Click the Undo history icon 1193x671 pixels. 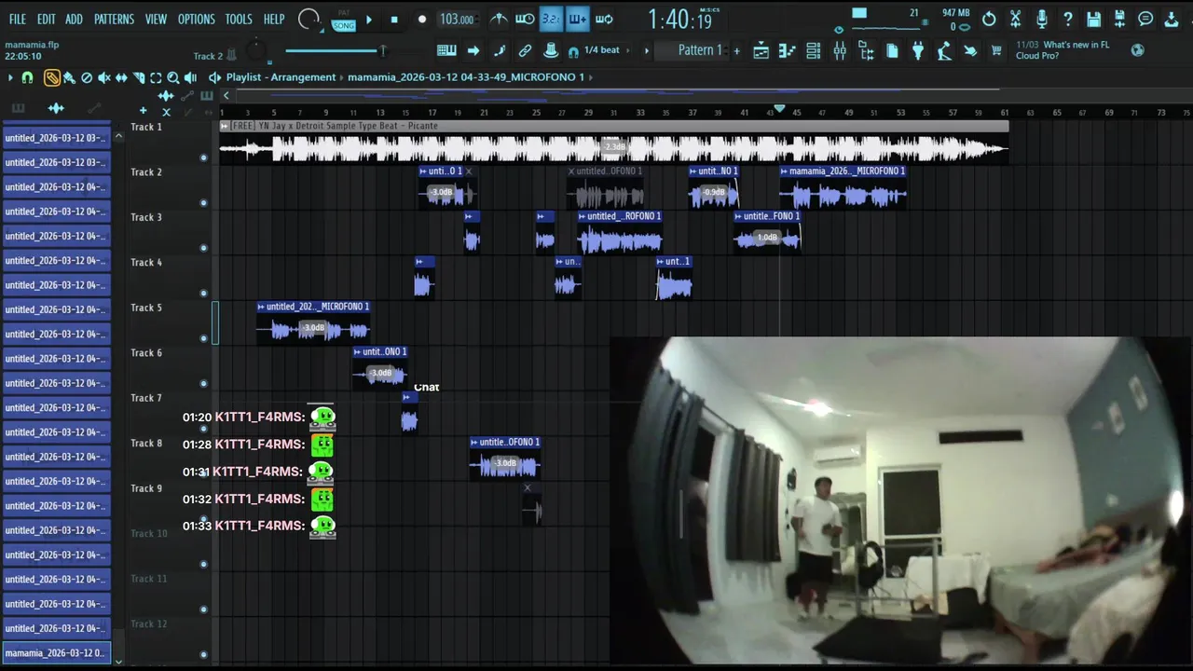(x=989, y=19)
